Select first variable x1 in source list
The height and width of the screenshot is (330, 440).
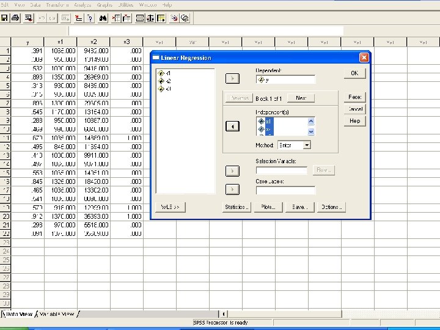(164, 73)
